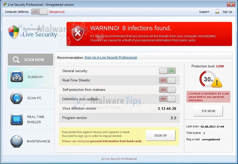Click the red shield X warning icon
238x164 pixels.
[x=78, y=33]
